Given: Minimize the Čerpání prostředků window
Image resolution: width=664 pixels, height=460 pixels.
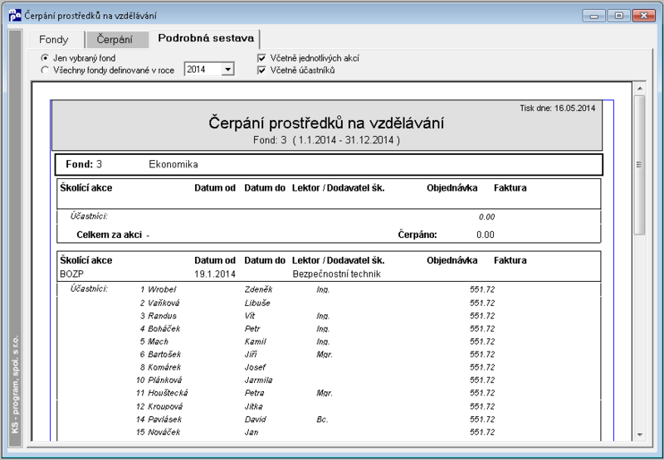Looking at the screenshot, I should coord(593,16).
